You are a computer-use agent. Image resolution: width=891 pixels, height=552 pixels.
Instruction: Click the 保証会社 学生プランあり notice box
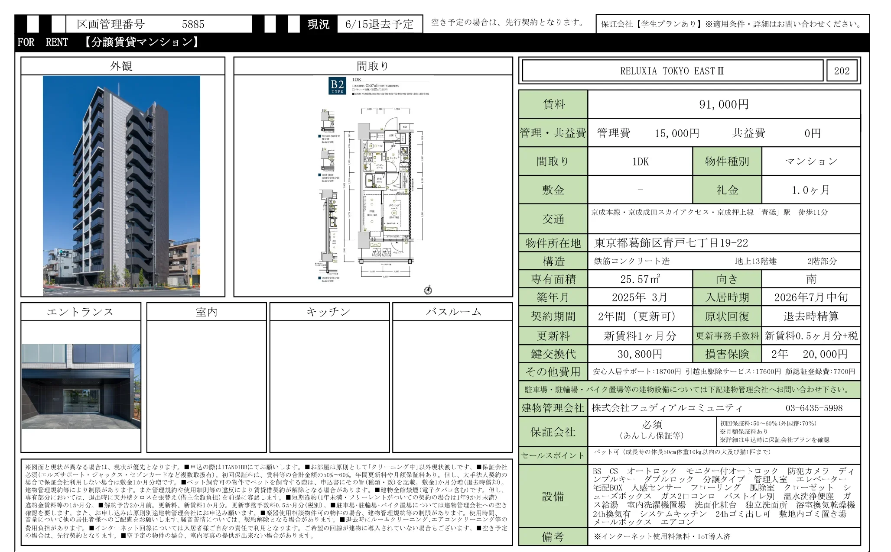pyautogui.click(x=732, y=24)
